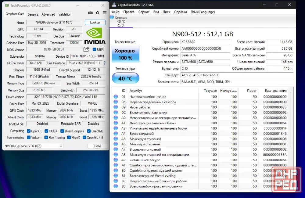Toggle the OpenGL 4.6 checkbox

tap(84, 137)
